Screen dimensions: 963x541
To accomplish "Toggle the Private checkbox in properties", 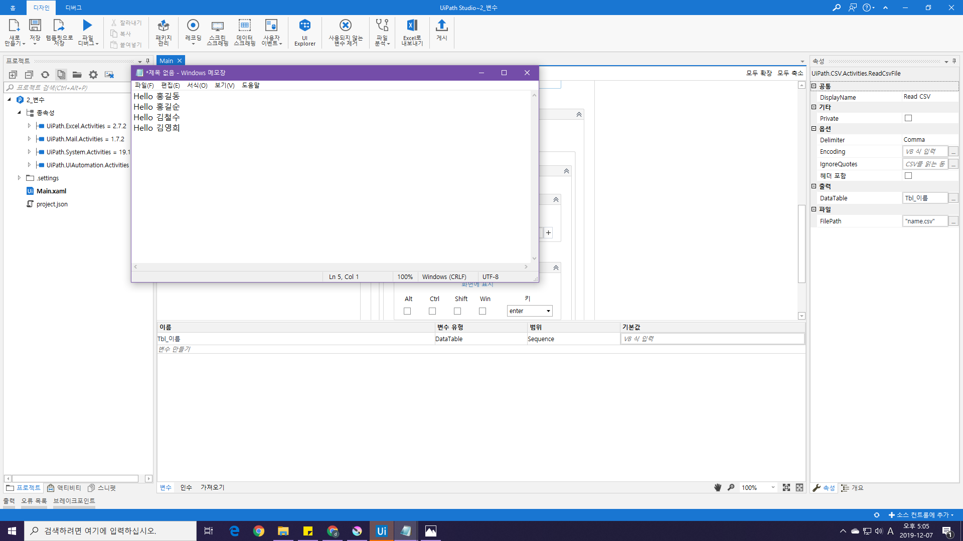I will click(x=908, y=118).
